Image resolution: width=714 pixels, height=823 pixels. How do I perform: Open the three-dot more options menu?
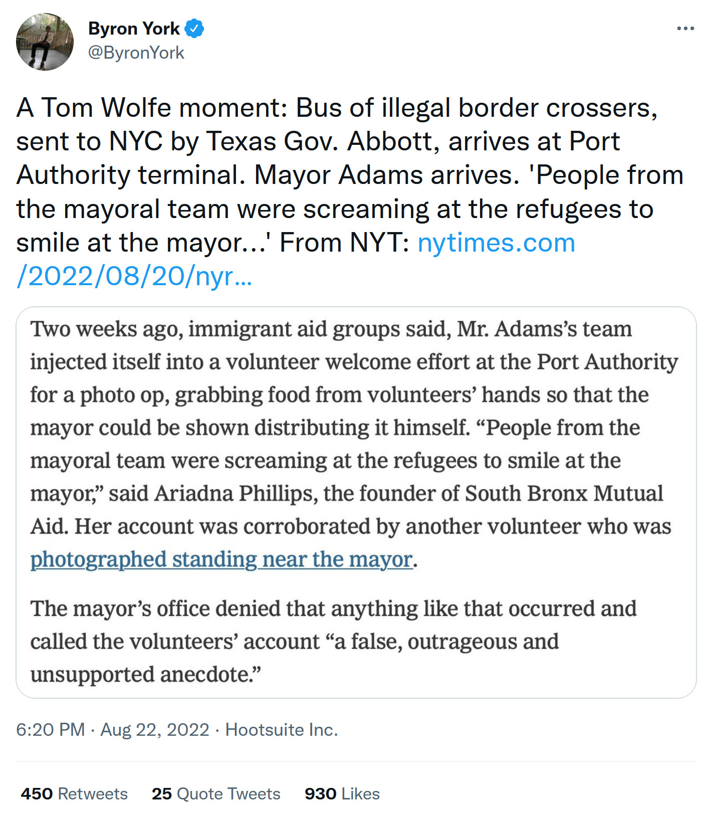click(x=685, y=29)
